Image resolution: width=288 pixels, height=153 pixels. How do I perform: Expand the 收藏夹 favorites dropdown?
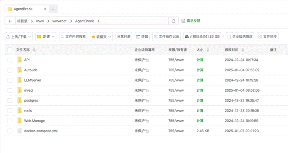click(102, 36)
